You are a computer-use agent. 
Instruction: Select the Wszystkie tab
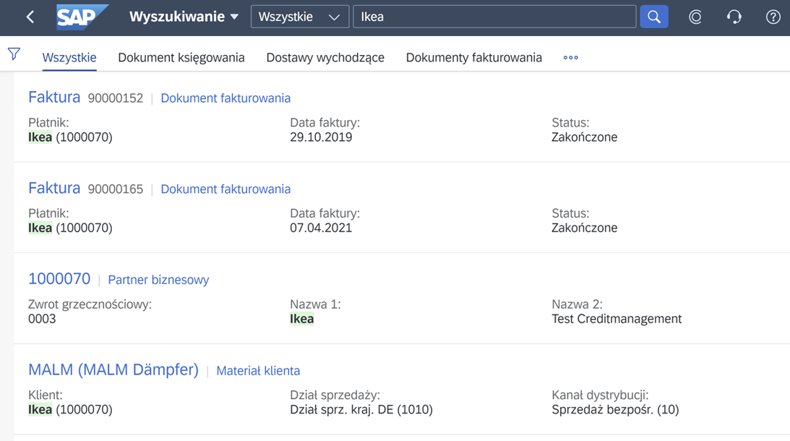tap(69, 57)
